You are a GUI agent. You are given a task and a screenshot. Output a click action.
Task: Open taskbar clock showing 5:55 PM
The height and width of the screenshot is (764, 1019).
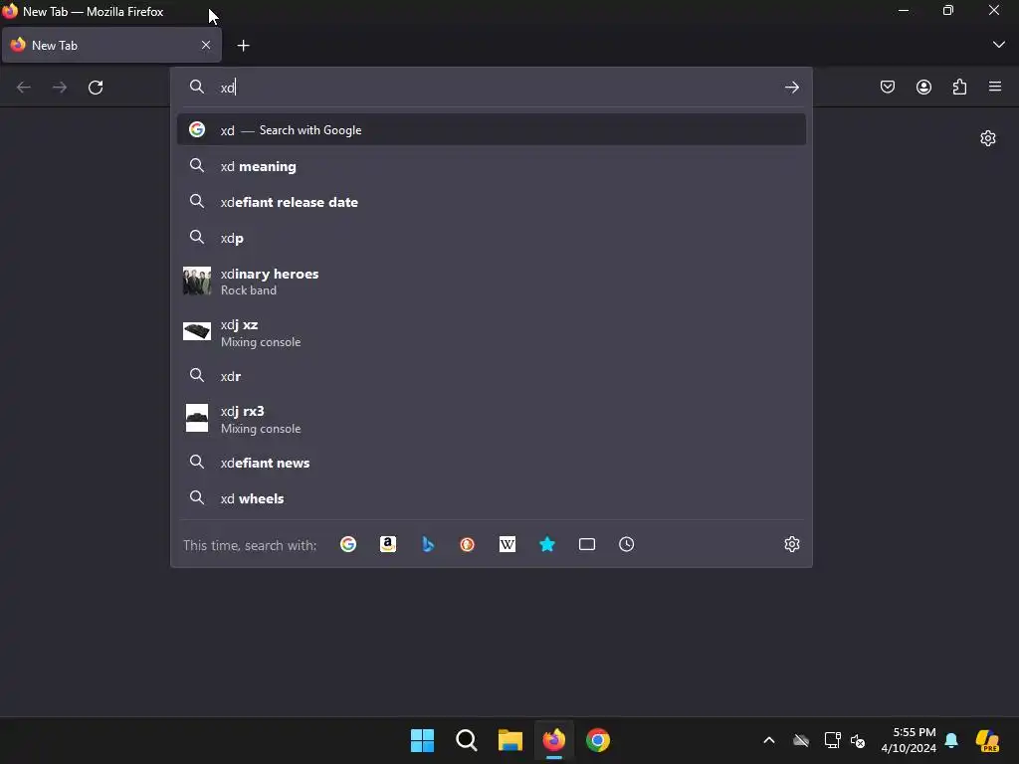(909, 740)
